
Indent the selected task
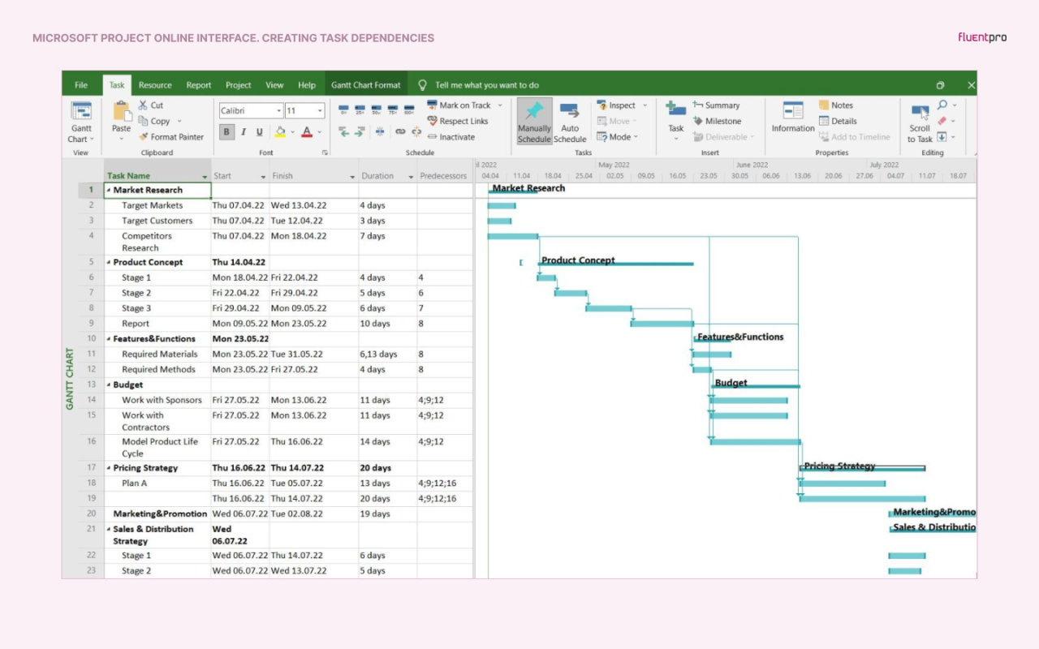click(360, 131)
